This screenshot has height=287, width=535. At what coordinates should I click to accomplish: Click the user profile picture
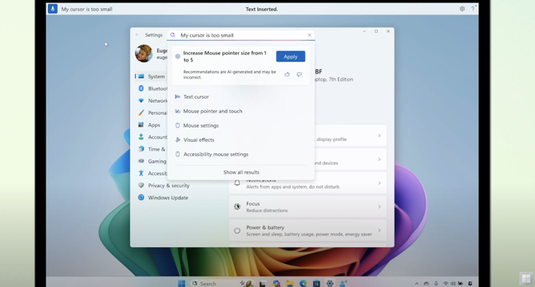click(144, 53)
